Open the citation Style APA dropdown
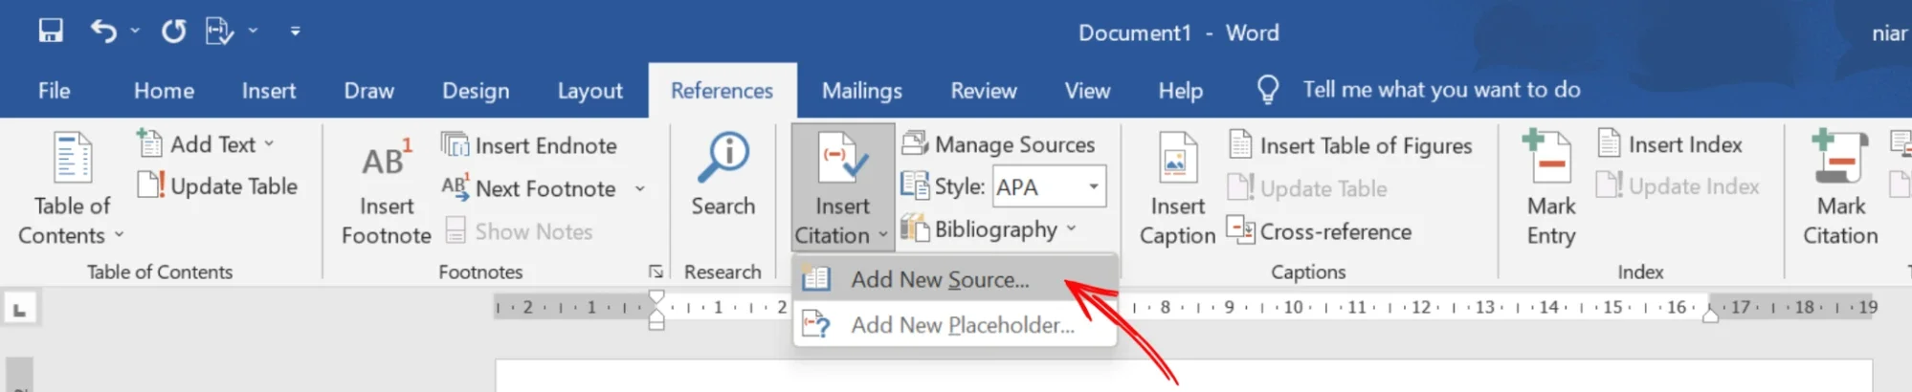Screen dimensions: 1912x392 tap(1093, 186)
